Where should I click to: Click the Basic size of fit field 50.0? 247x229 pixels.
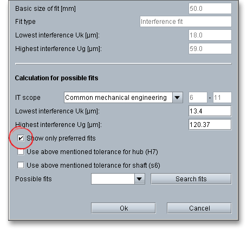click(210, 8)
